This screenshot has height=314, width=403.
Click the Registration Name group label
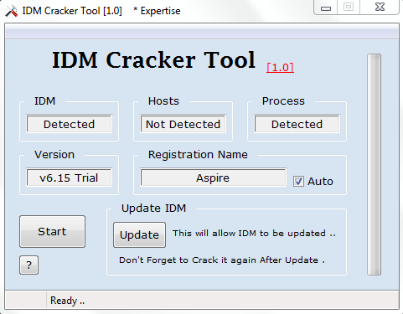click(198, 155)
